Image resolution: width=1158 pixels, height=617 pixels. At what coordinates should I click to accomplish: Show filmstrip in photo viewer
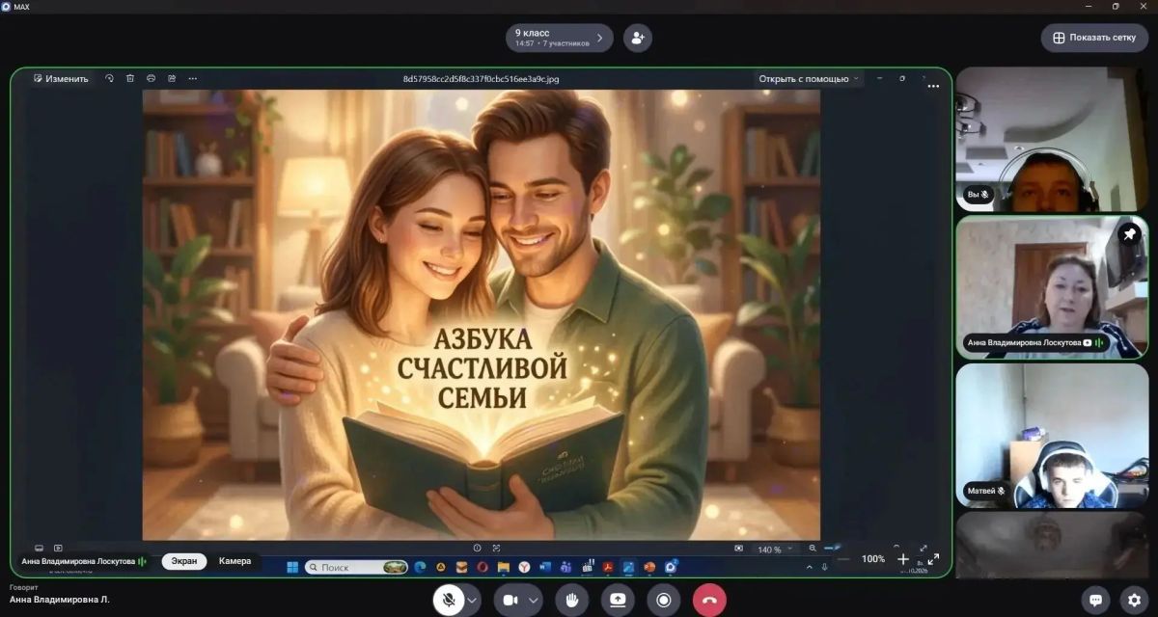[40, 549]
